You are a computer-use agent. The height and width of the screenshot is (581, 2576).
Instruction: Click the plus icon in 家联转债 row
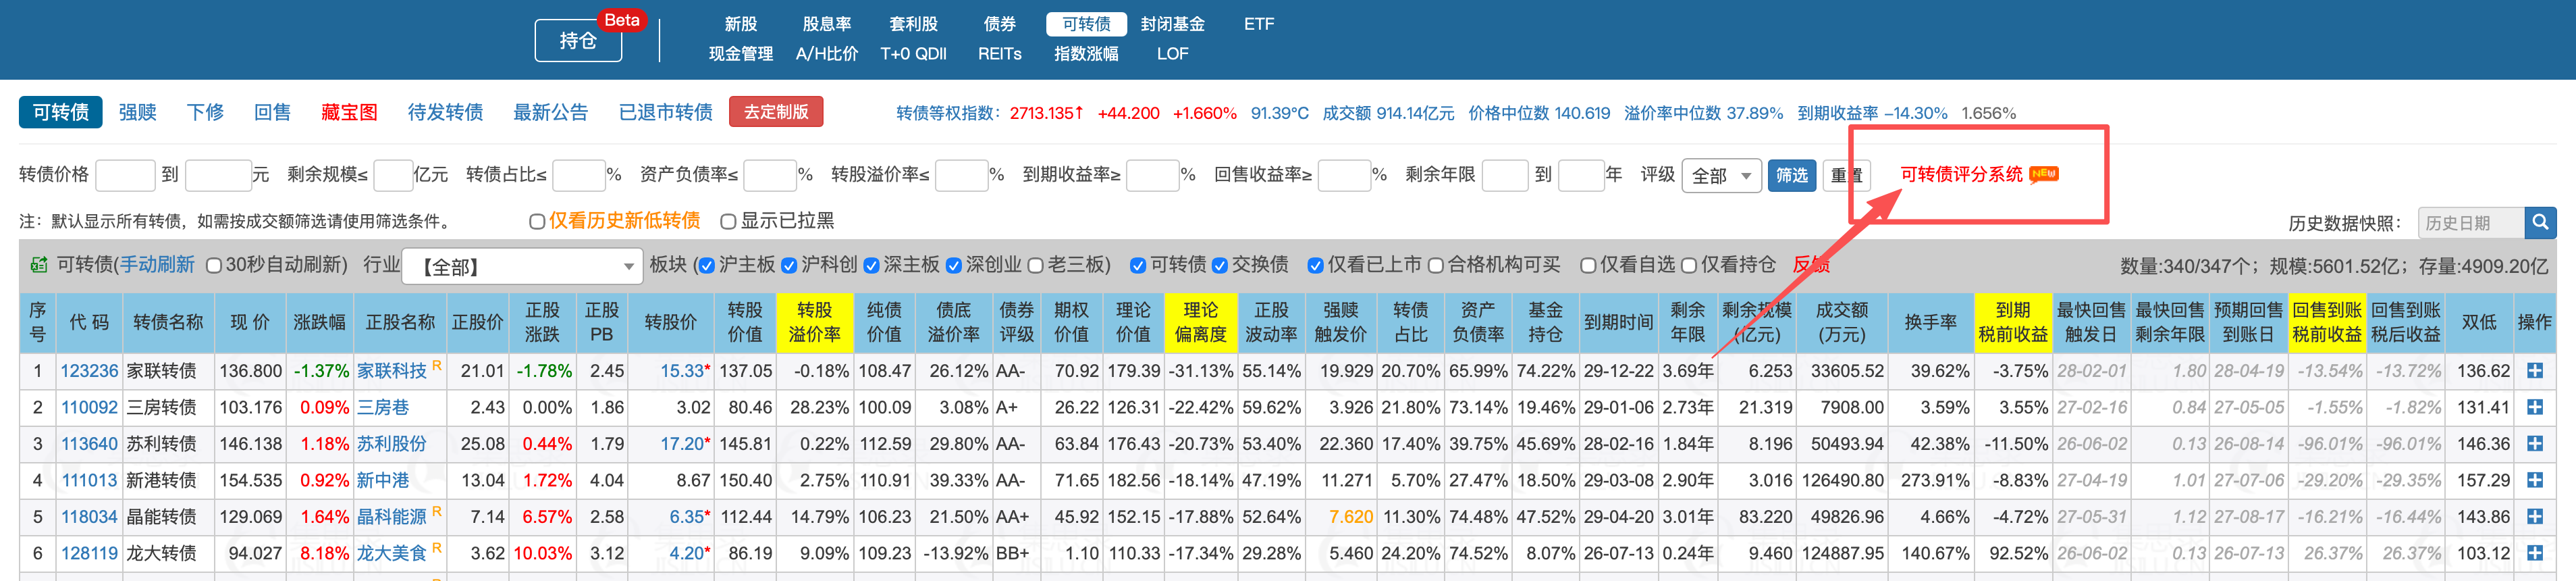coord(2534,371)
